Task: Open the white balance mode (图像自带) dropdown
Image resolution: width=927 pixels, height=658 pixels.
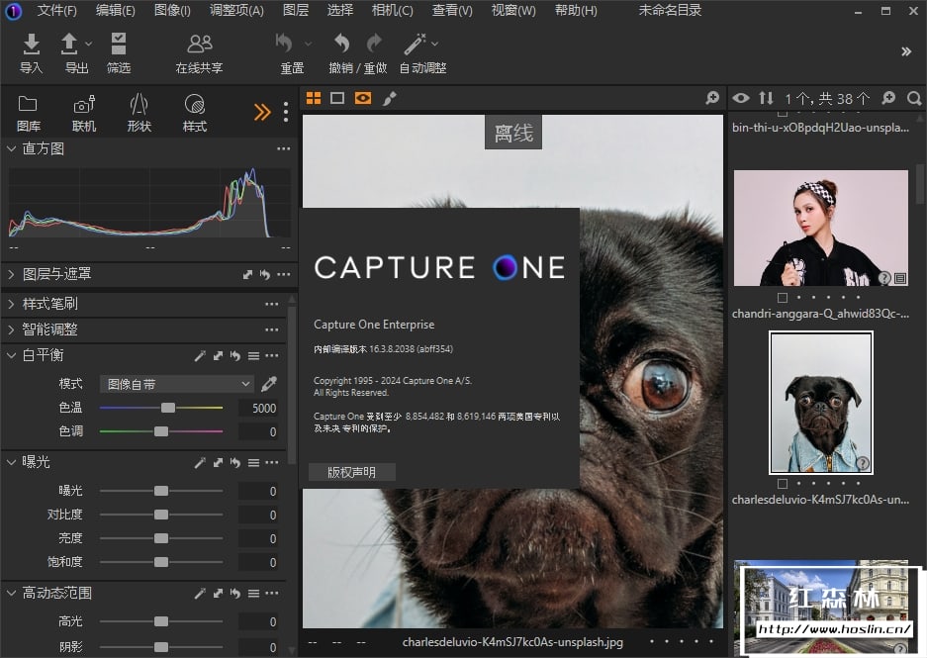Action: (x=177, y=384)
